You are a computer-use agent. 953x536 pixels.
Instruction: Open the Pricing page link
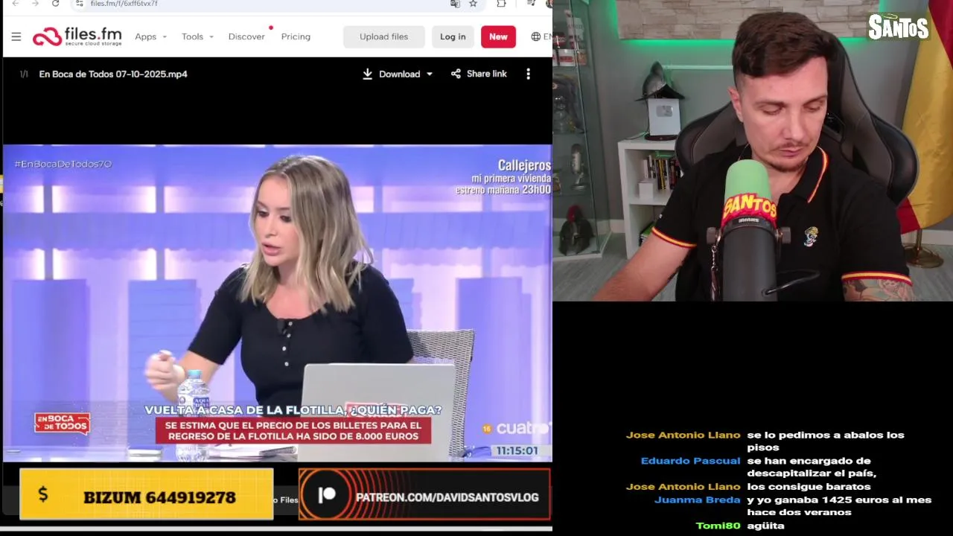pyautogui.click(x=296, y=36)
